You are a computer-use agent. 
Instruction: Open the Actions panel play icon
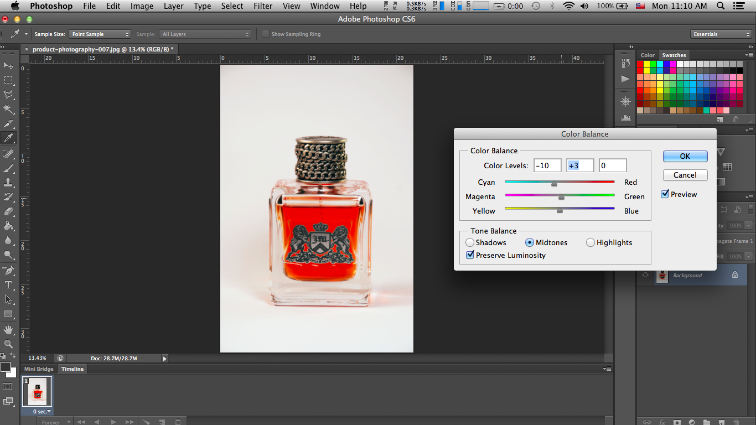[626, 79]
